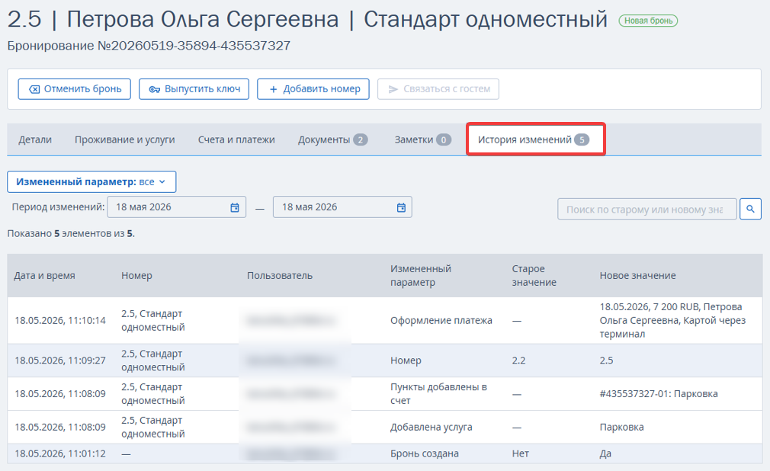This screenshot has height=471, width=770.
Task: Focus the old or new value search field
Action: (x=647, y=210)
